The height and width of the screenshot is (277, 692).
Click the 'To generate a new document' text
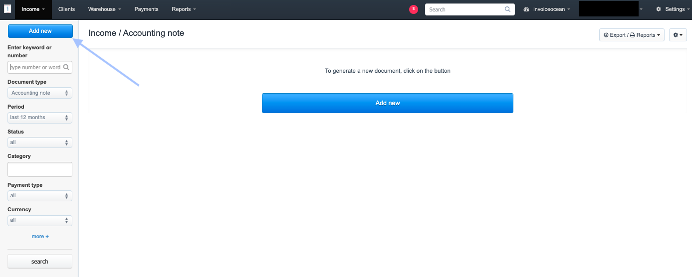click(x=388, y=71)
